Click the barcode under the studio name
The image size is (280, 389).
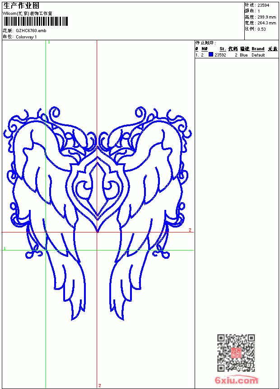pos(35,21)
